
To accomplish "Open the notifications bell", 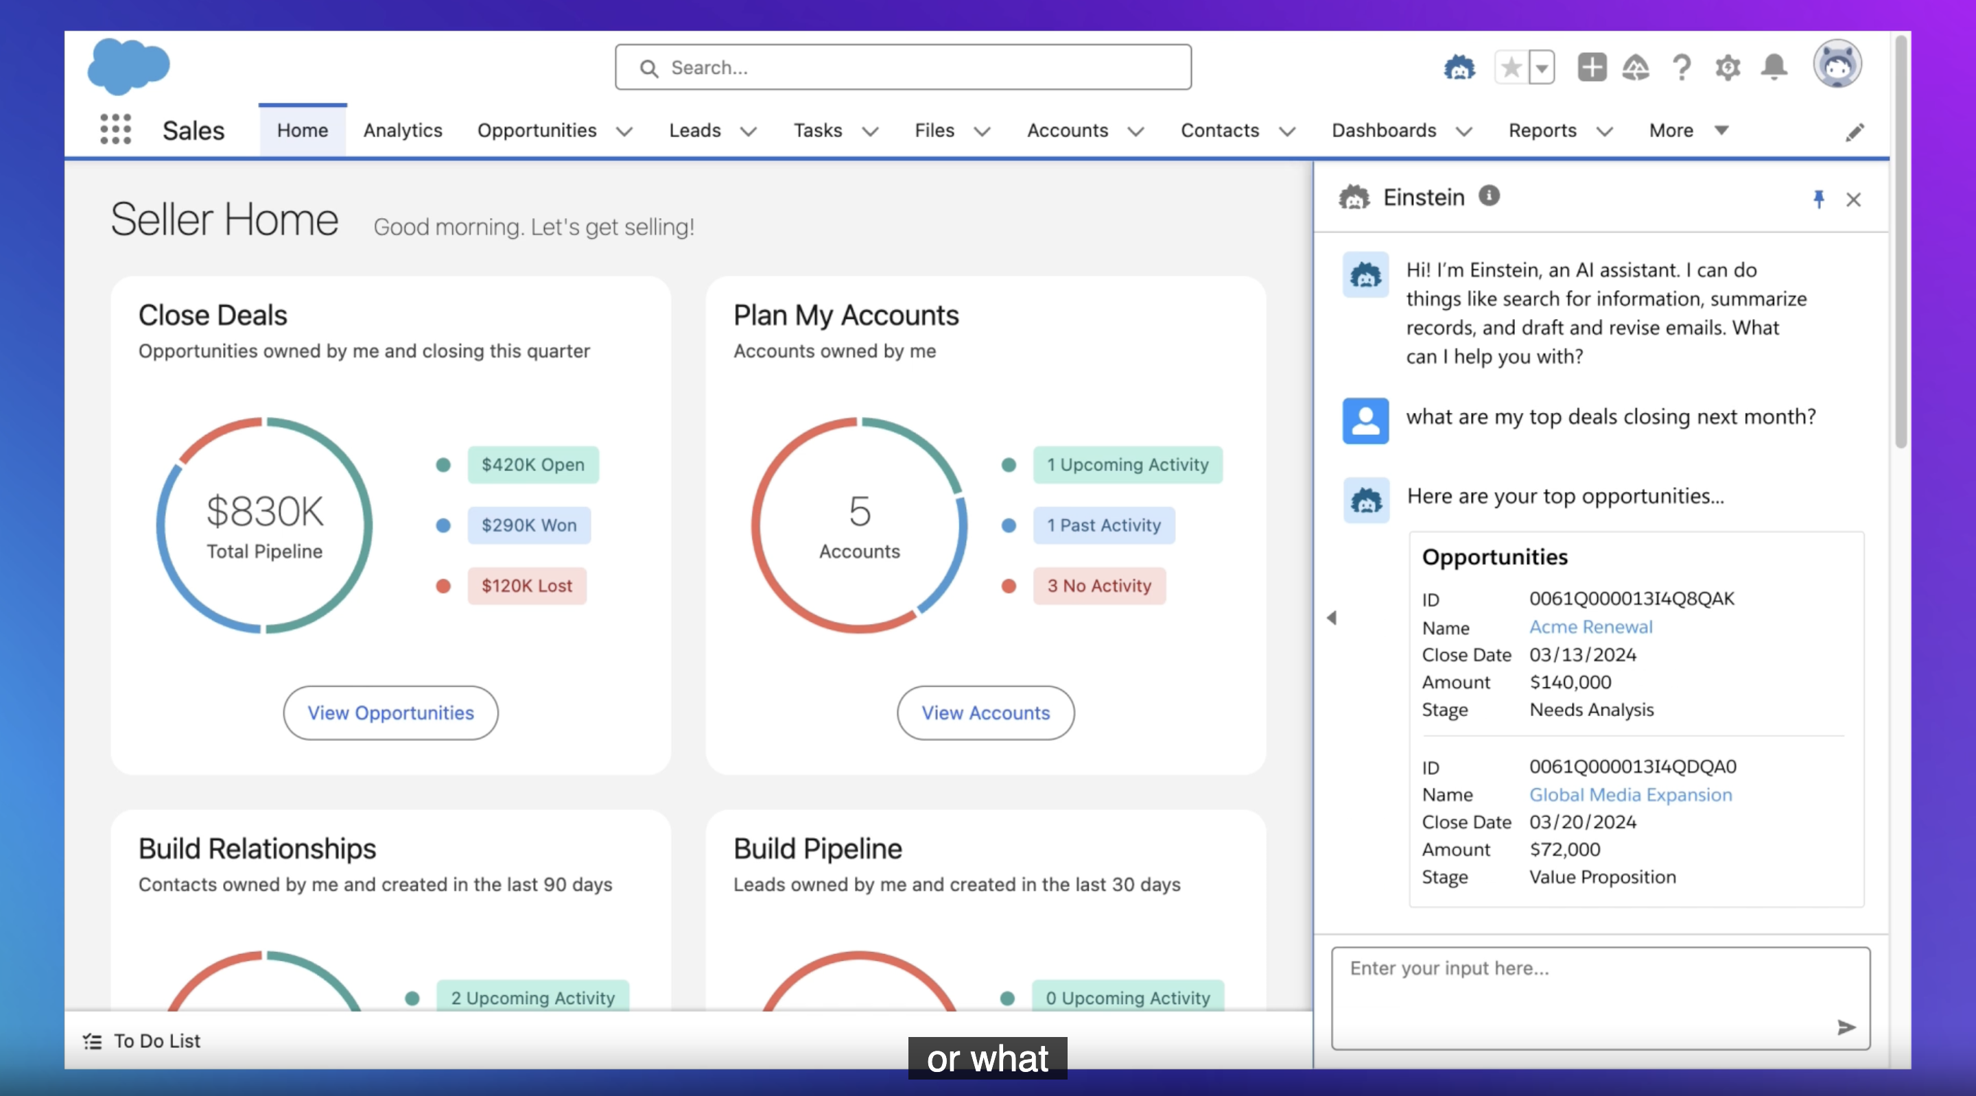I will click(1774, 67).
